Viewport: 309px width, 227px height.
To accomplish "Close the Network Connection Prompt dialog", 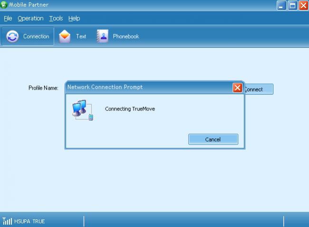I will tap(238, 88).
